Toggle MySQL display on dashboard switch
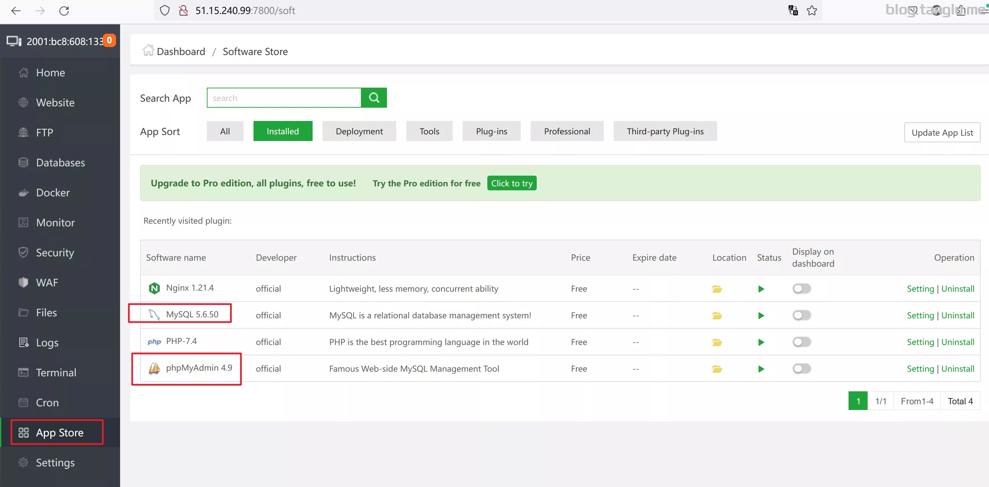 (x=802, y=315)
